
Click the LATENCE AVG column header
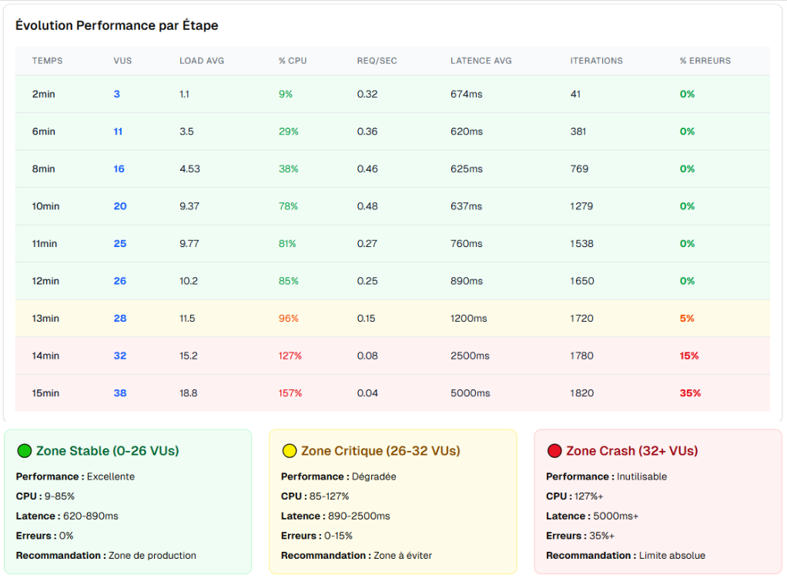coord(481,61)
